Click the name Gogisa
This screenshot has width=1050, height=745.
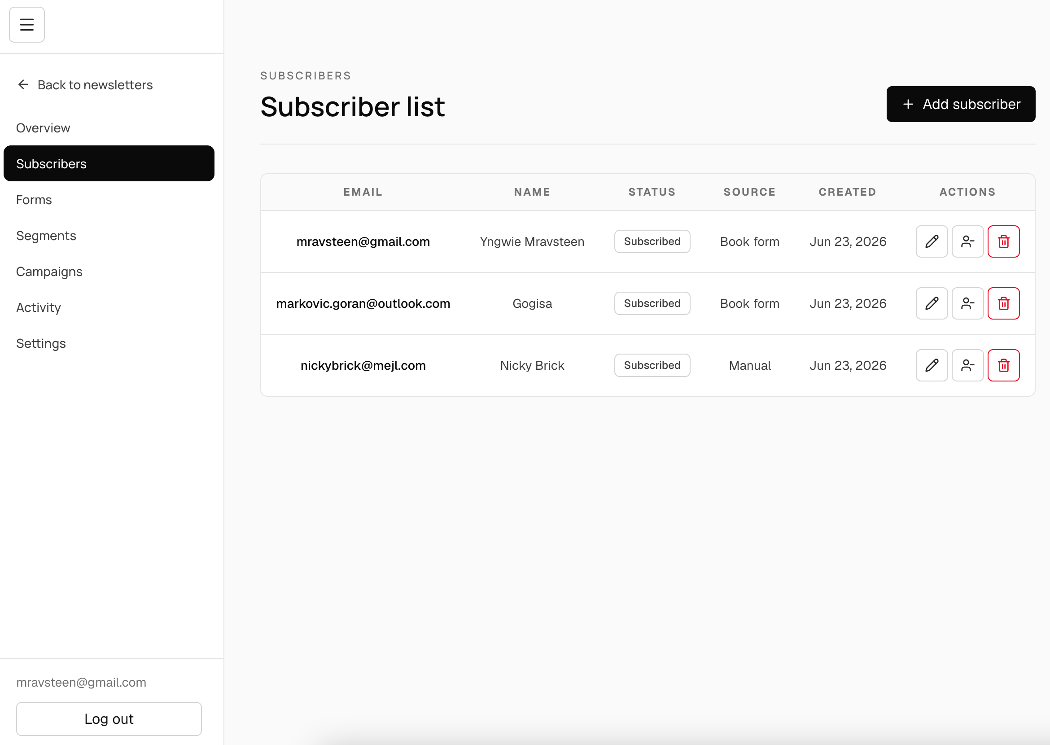pyautogui.click(x=532, y=304)
